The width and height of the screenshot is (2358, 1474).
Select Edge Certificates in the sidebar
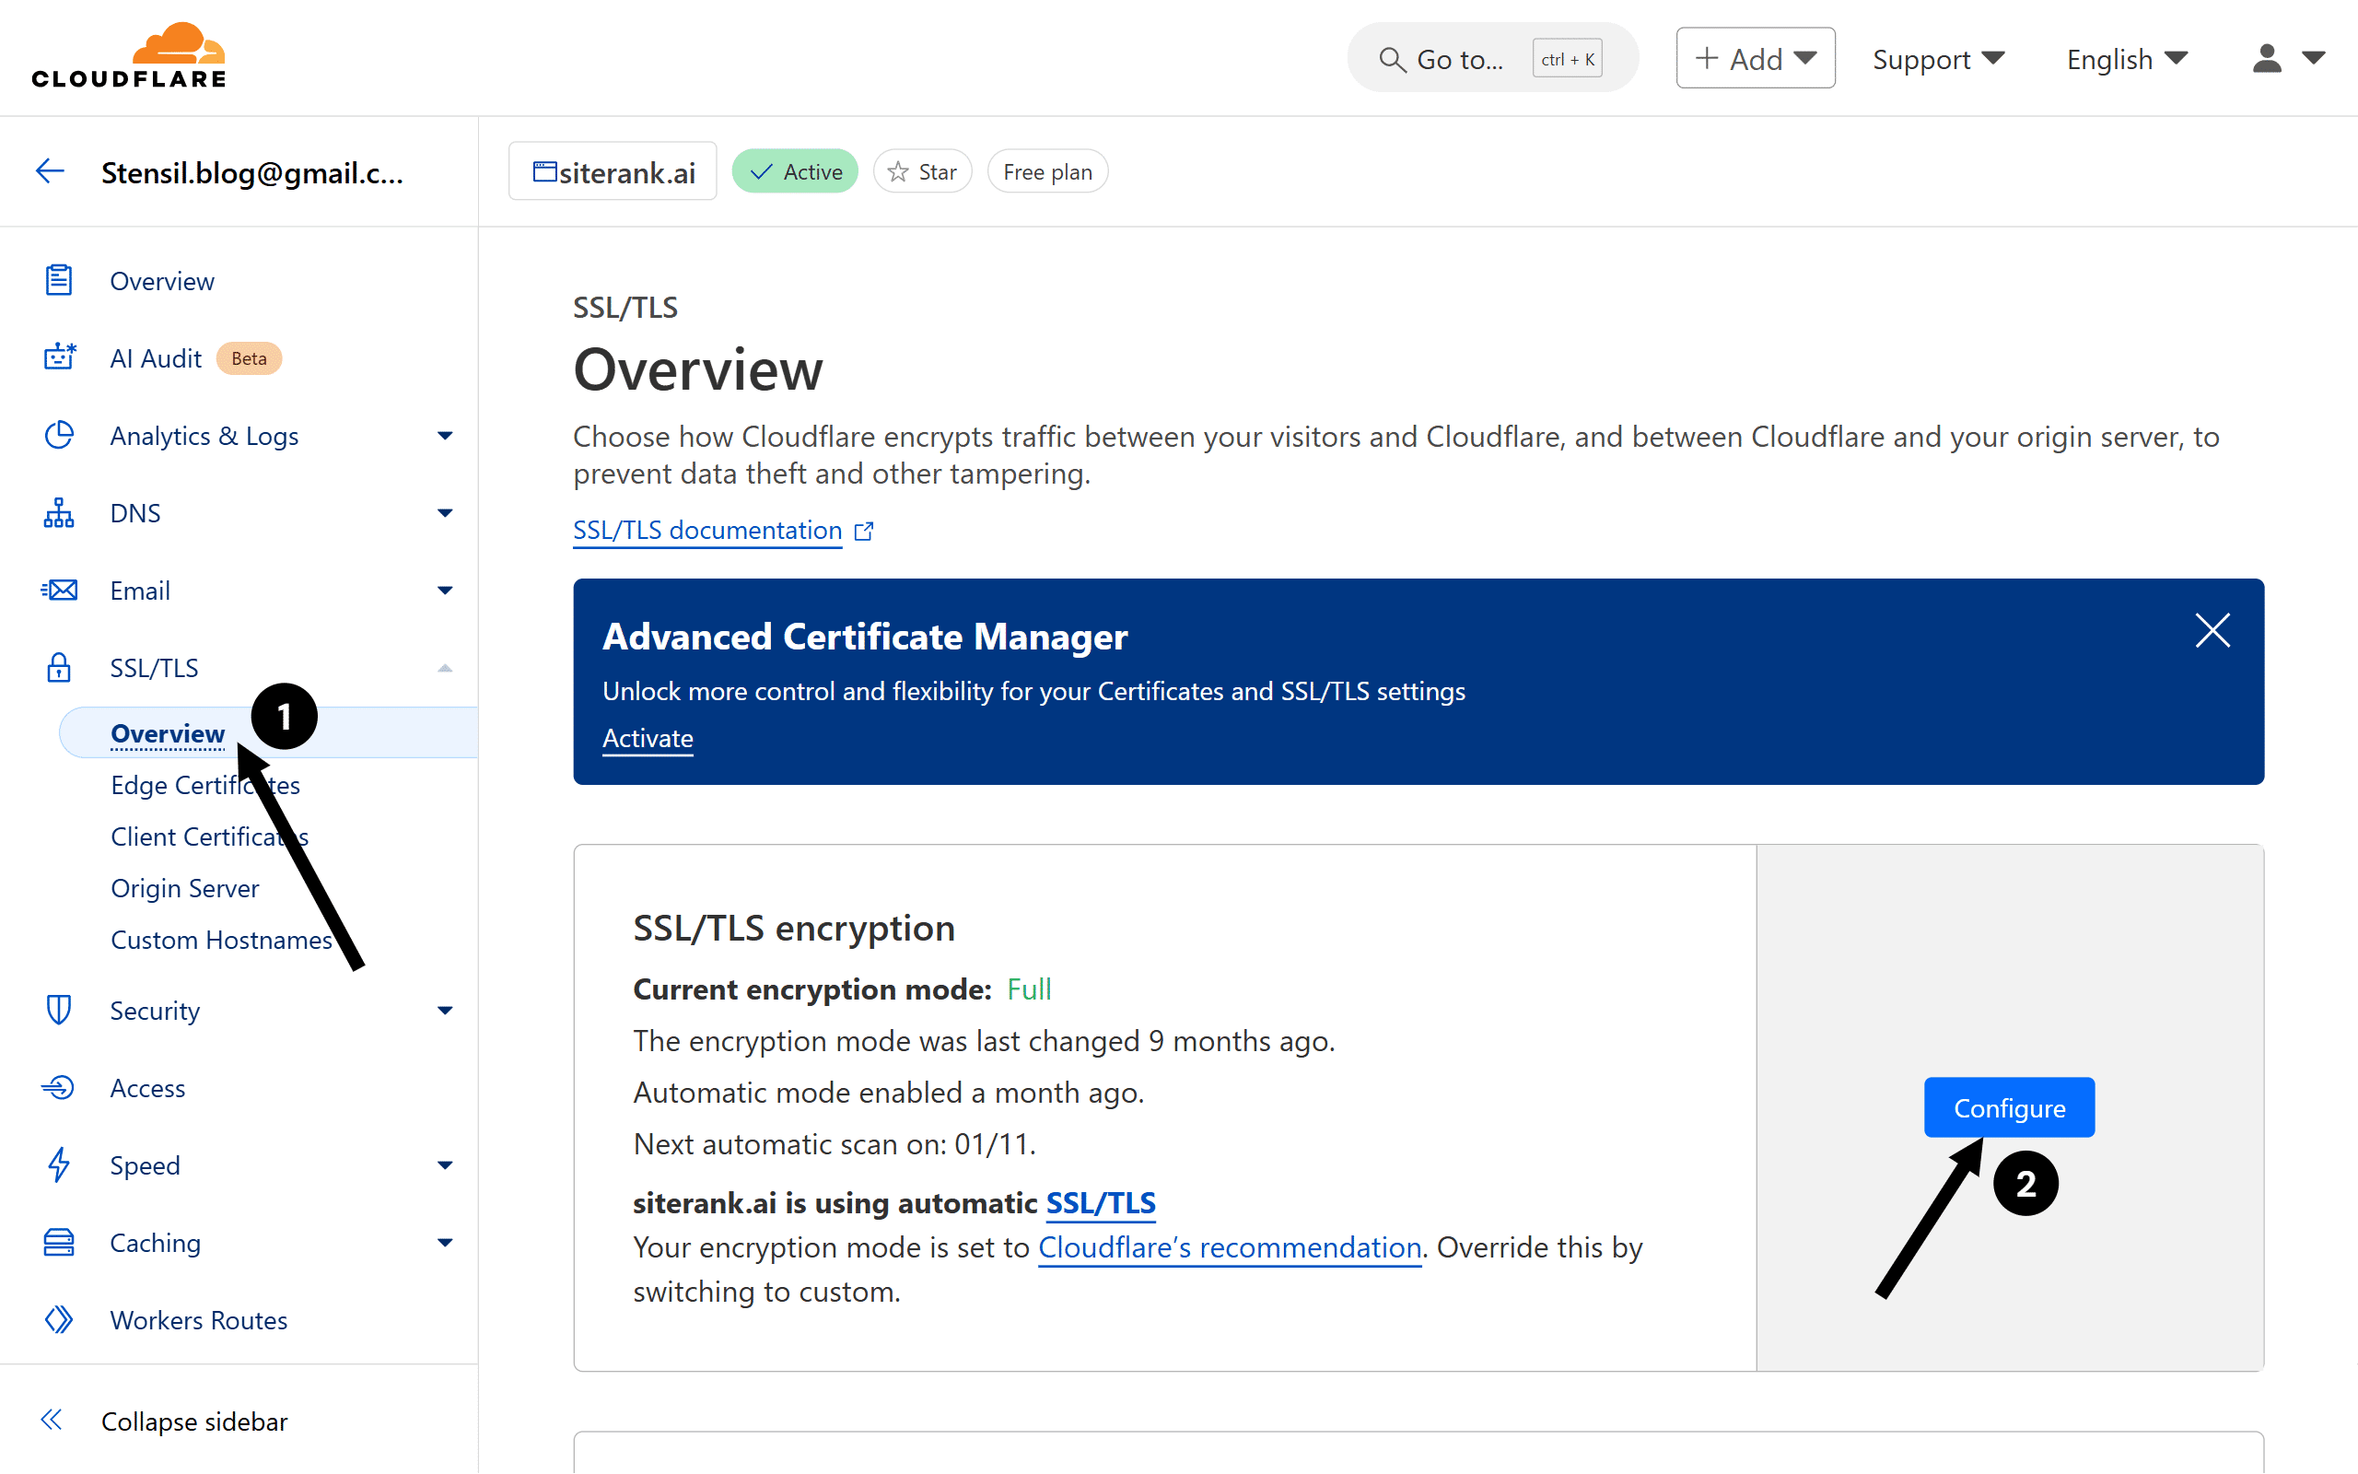click(x=204, y=785)
